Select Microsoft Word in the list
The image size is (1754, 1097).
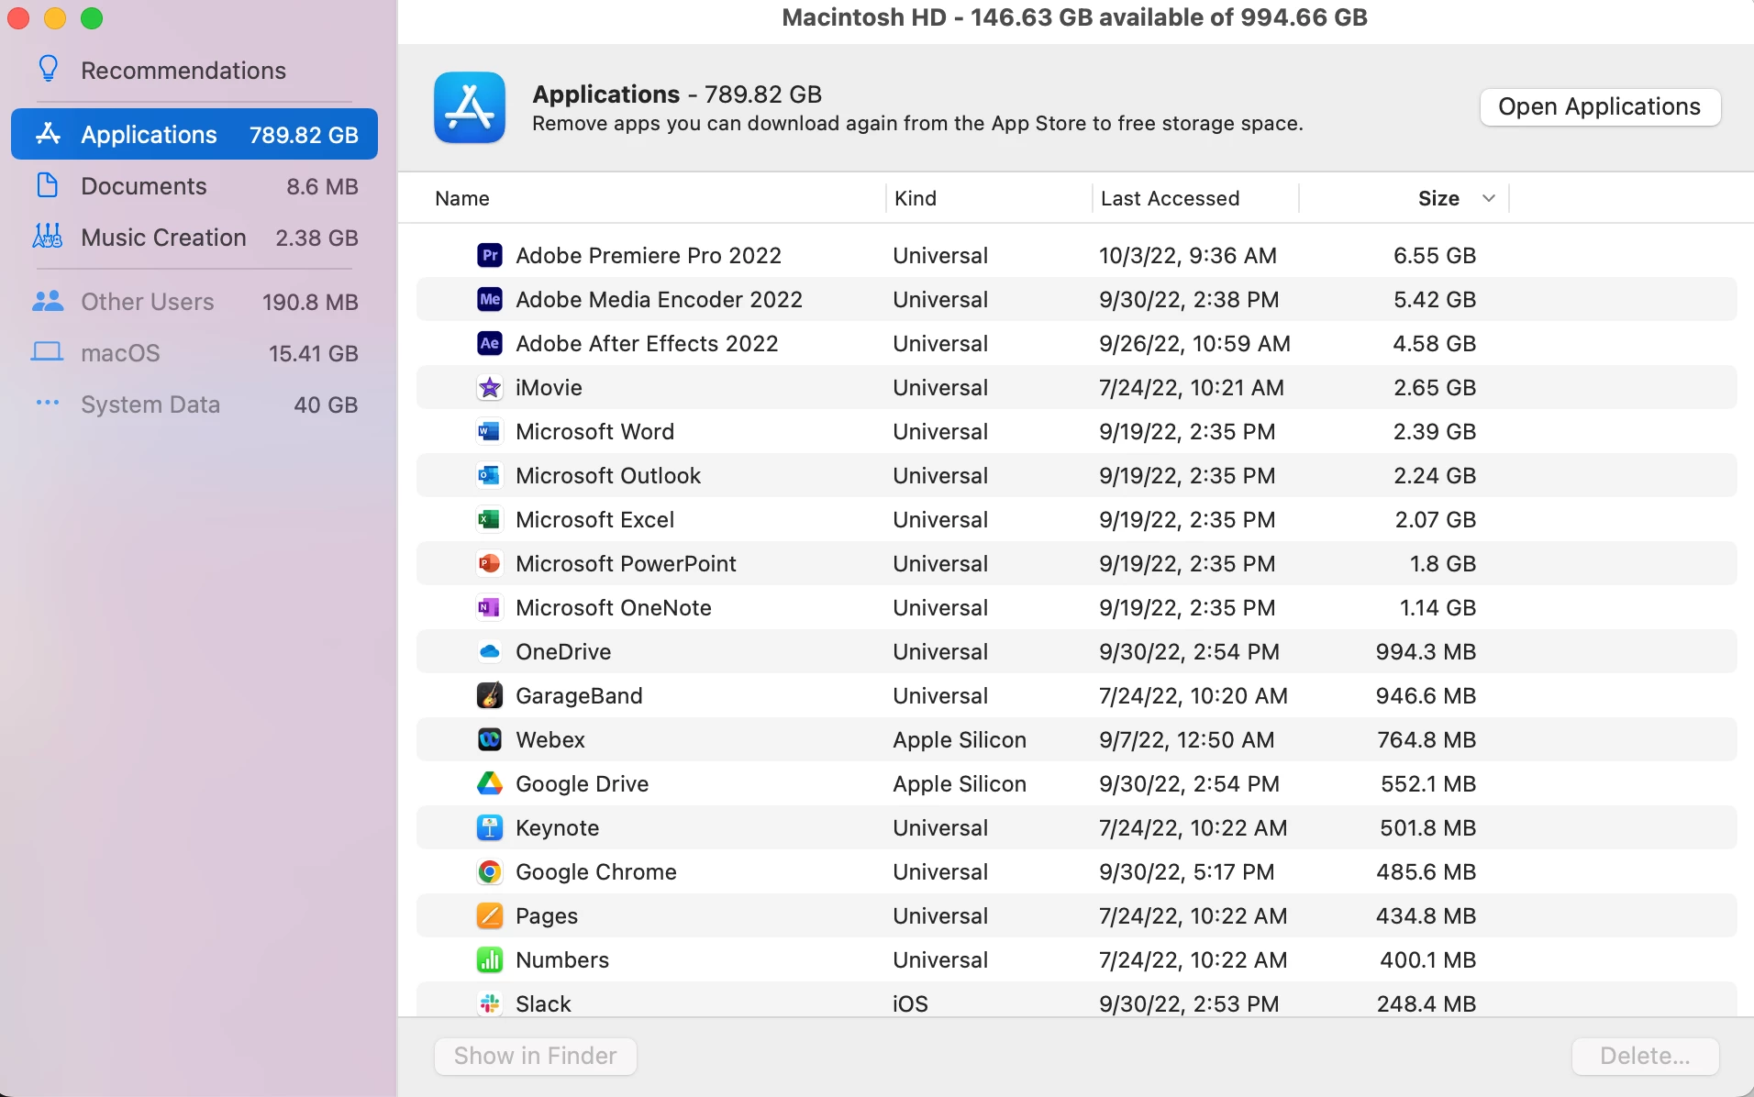(594, 431)
